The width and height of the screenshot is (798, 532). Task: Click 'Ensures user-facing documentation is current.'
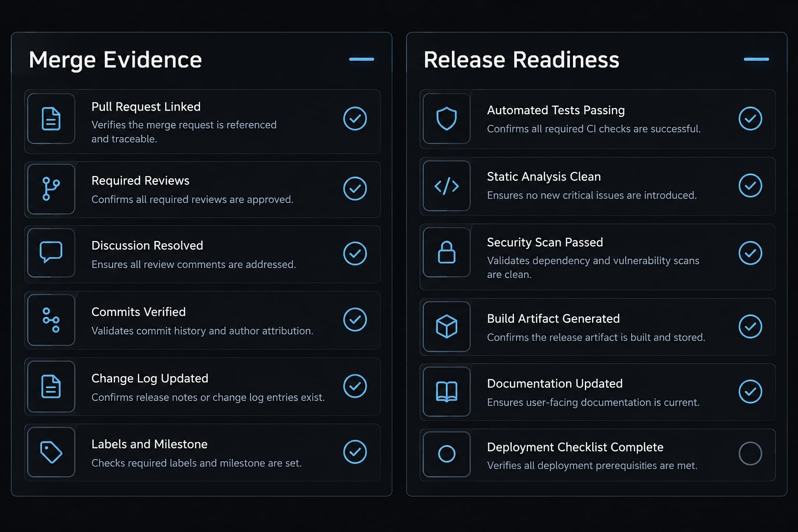(x=593, y=402)
